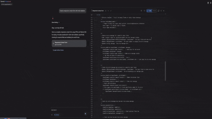Click the user prompt bubble 'Create a responsive contact form'

(x=72, y=11)
